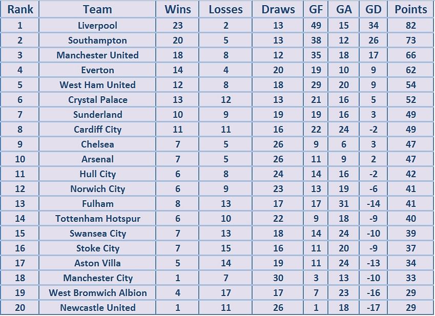Select the Points column header
The width and height of the screenshot is (435, 316).
411,9
